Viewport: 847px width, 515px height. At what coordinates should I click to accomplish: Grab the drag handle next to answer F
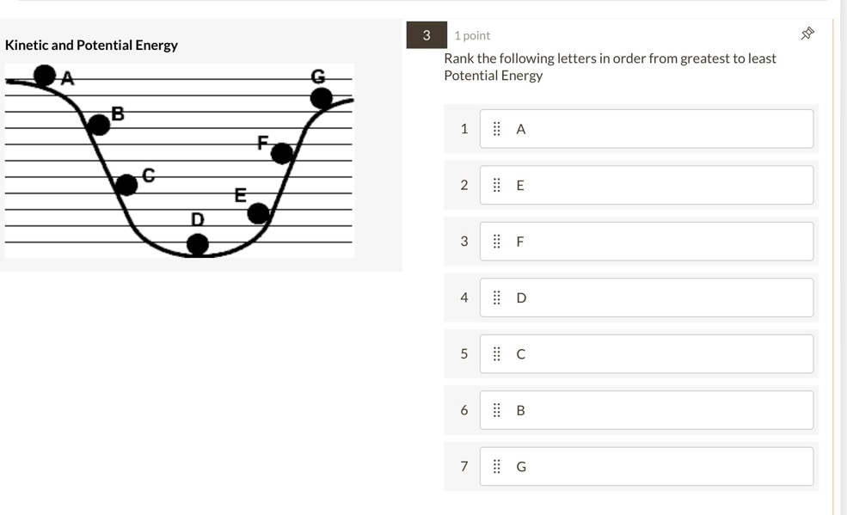(x=496, y=241)
